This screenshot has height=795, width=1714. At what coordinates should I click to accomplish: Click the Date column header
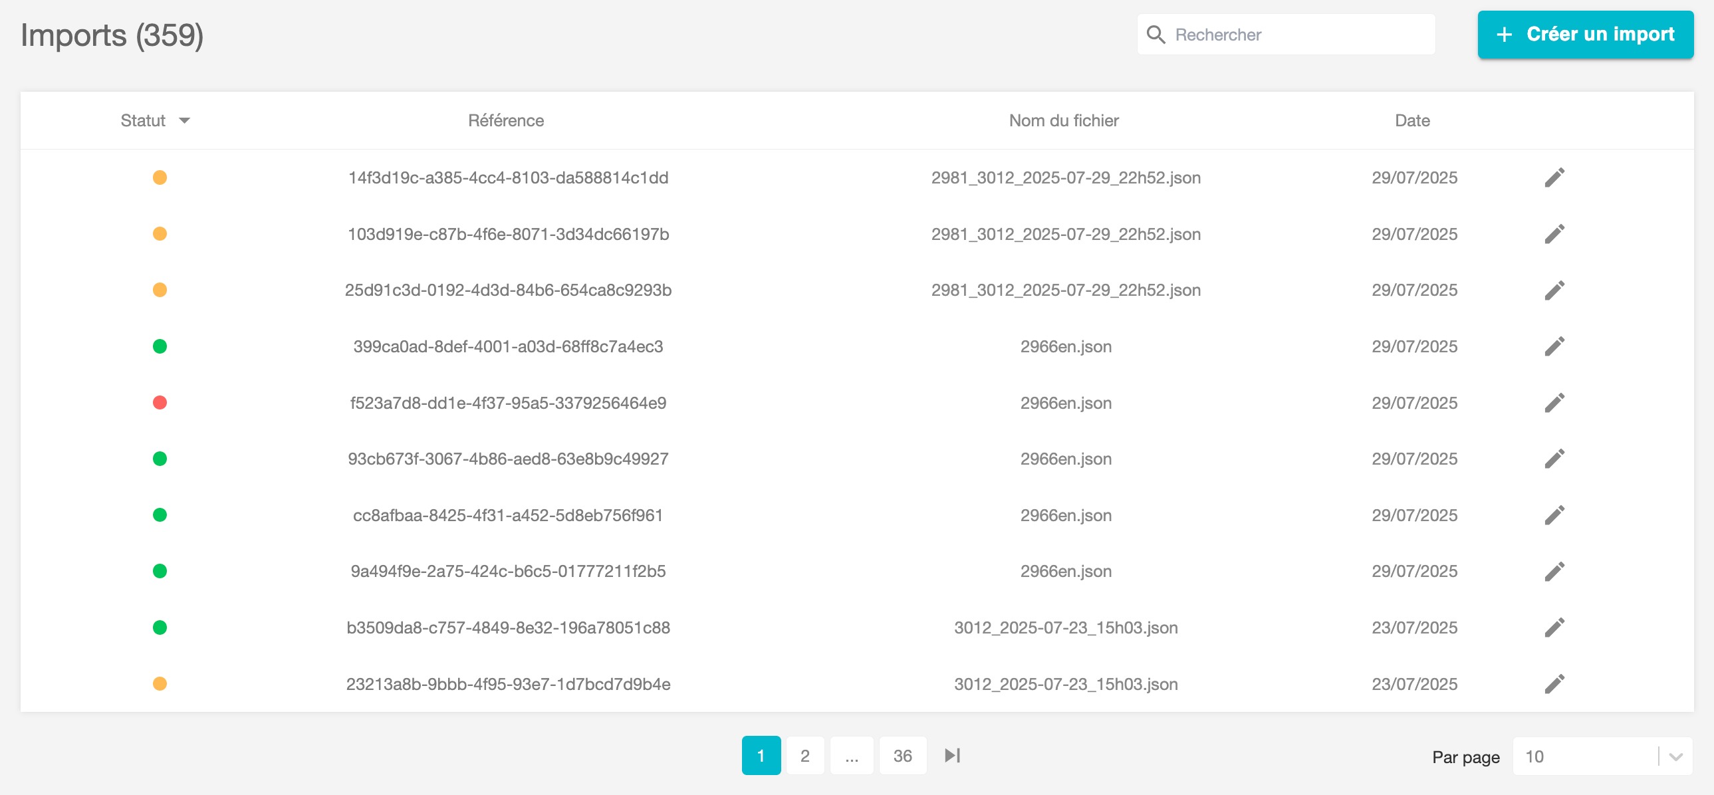1412,120
